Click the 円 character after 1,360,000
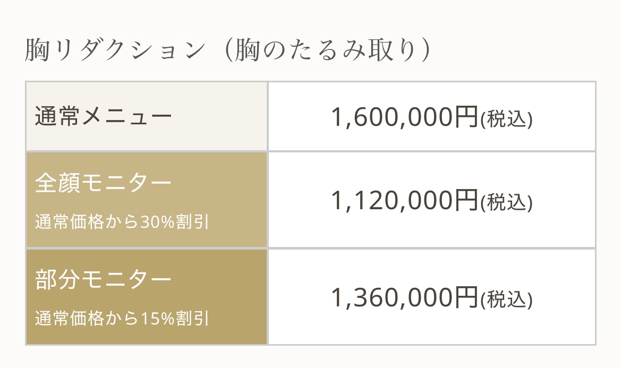 click(x=466, y=297)
